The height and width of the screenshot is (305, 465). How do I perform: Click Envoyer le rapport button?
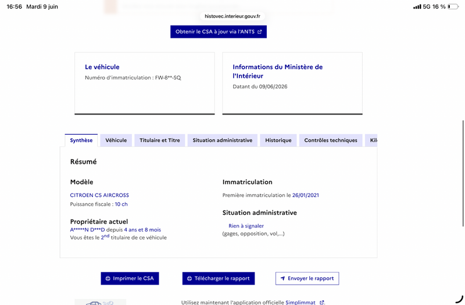tap(307, 278)
